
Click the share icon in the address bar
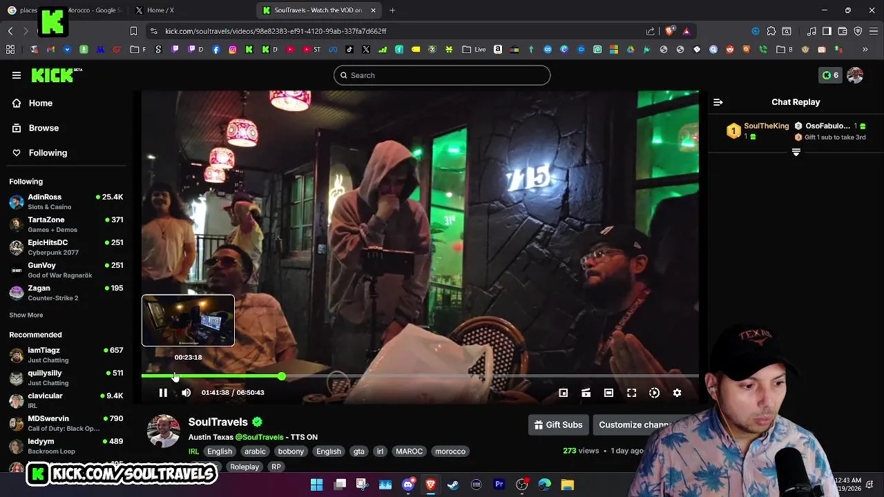point(650,31)
